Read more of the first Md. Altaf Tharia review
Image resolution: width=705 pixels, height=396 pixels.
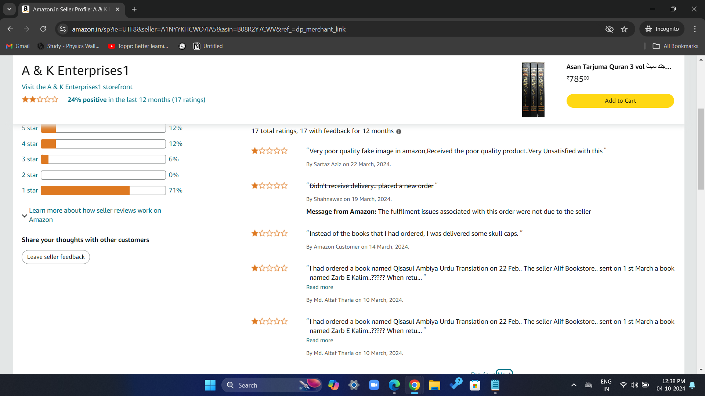[319, 287]
